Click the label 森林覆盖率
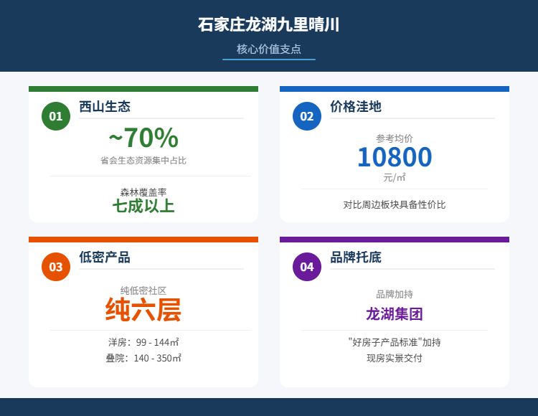The image size is (538, 416). (x=143, y=192)
